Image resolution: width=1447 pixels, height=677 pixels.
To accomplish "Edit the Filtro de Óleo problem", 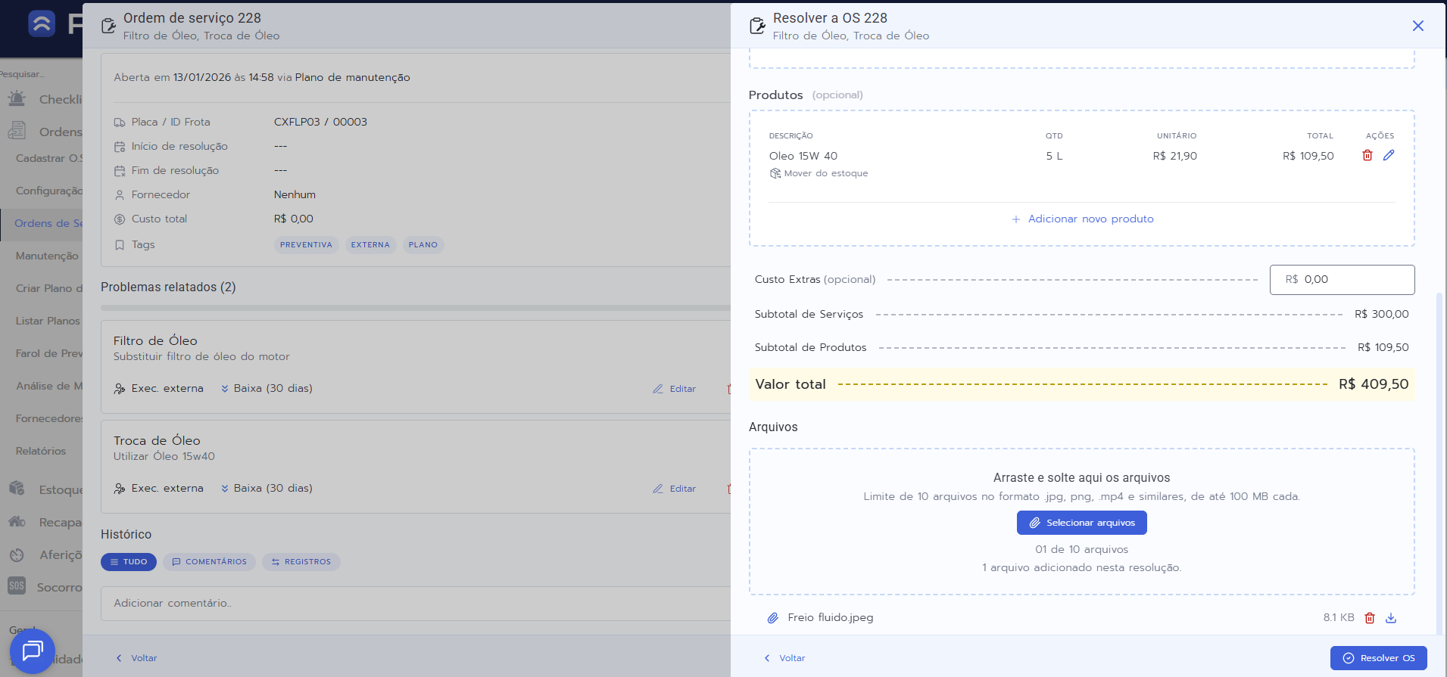I will 675,389.
